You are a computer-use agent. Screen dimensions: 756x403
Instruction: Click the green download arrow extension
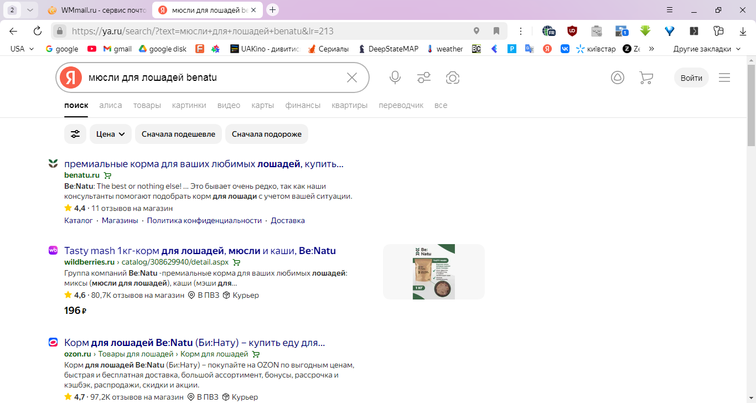(x=645, y=31)
